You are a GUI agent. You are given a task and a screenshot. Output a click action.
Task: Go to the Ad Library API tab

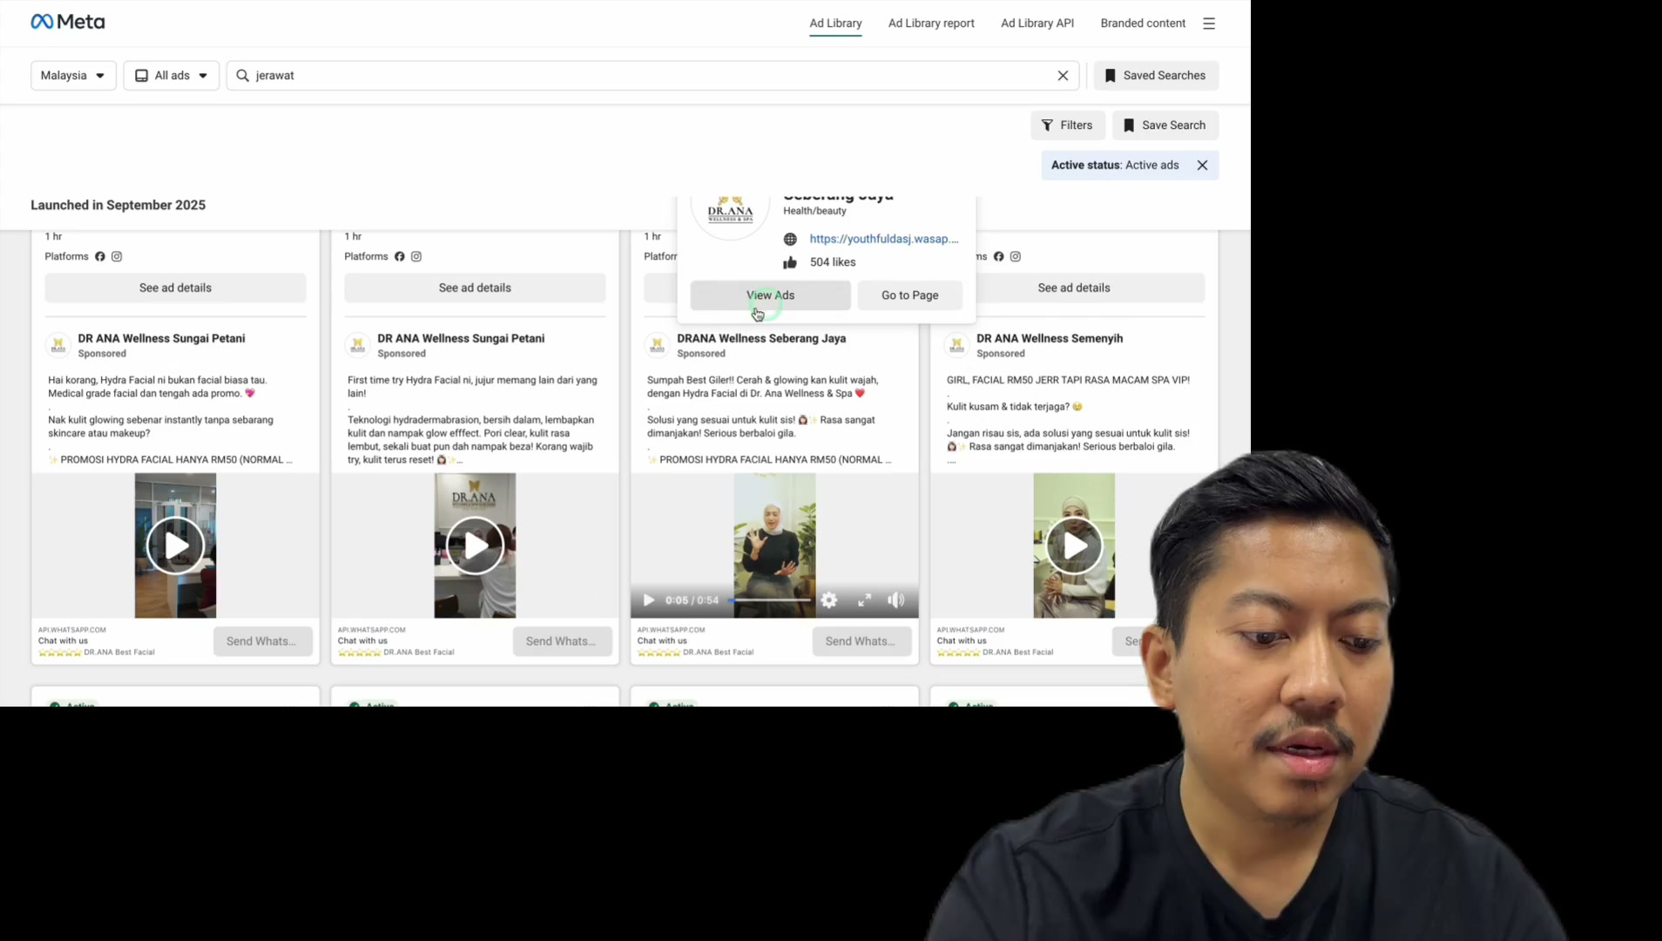[1037, 24]
